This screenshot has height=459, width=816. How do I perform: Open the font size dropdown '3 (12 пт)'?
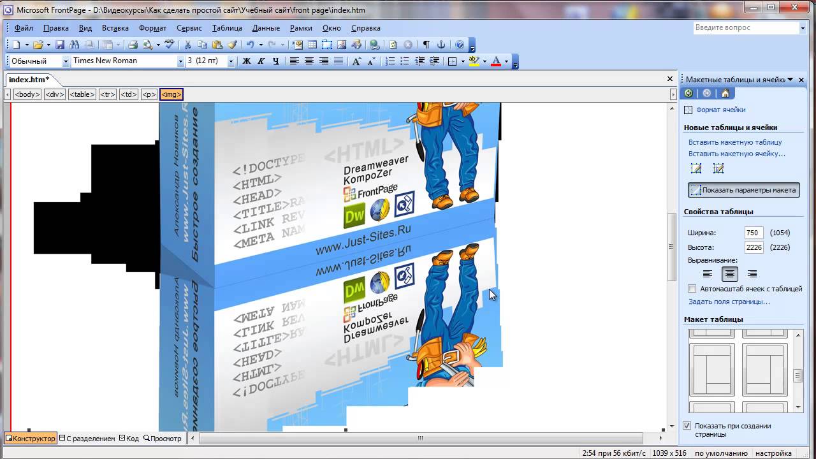point(231,61)
